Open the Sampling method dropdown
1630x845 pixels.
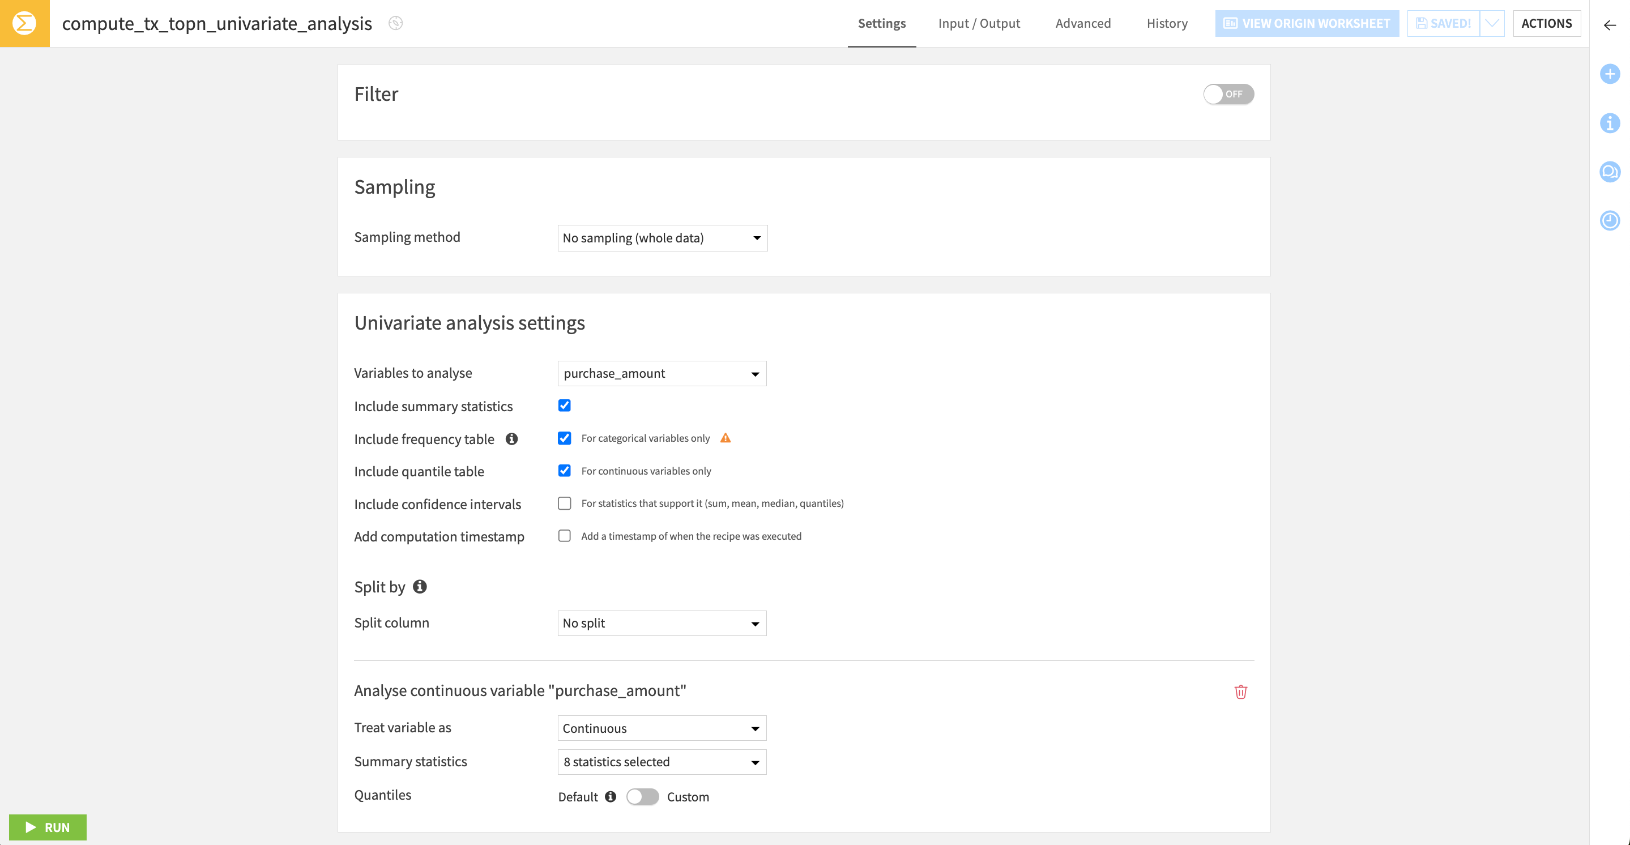[x=662, y=238]
